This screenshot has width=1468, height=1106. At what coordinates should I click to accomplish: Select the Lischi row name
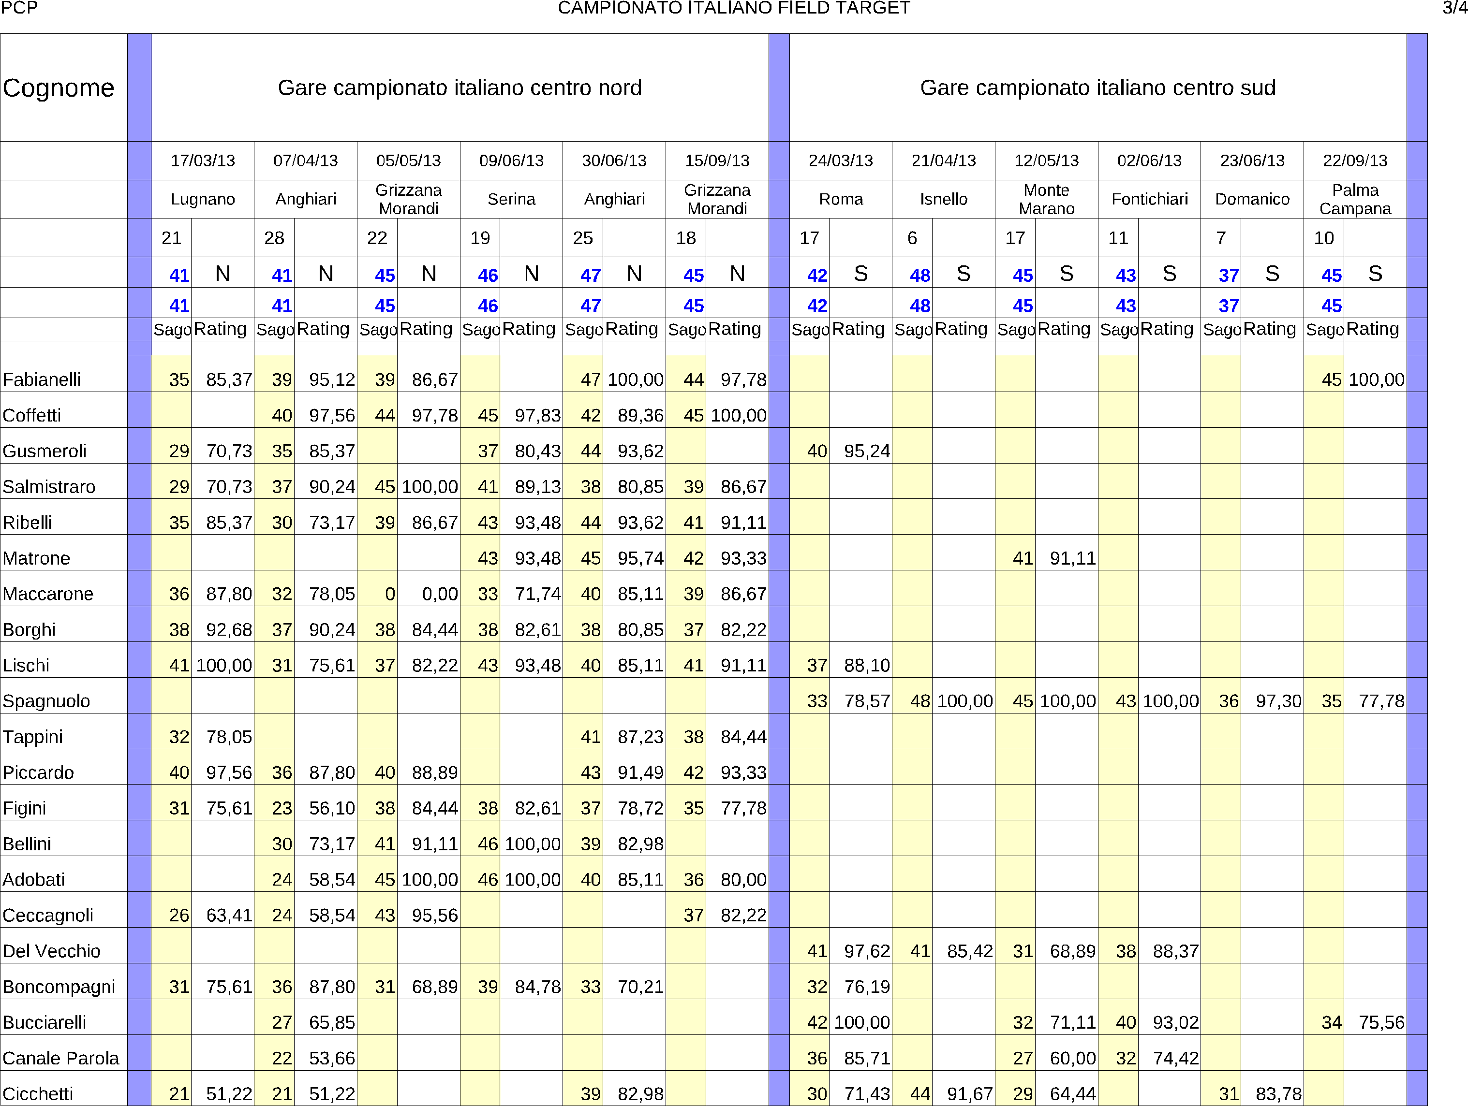click(26, 666)
